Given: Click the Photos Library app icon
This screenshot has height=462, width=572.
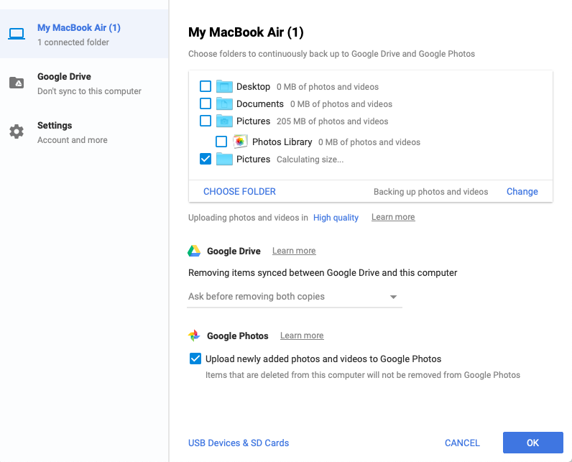Looking at the screenshot, I should [240, 142].
